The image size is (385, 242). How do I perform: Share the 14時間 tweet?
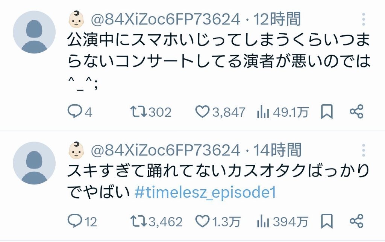tap(356, 221)
